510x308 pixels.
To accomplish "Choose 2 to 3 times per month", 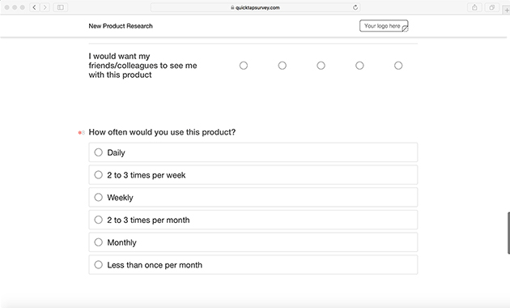I will (x=253, y=220).
